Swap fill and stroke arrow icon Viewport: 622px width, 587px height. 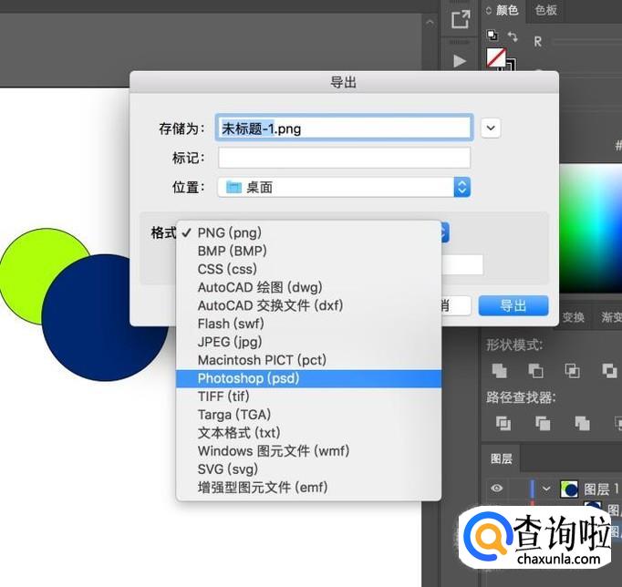(513, 36)
